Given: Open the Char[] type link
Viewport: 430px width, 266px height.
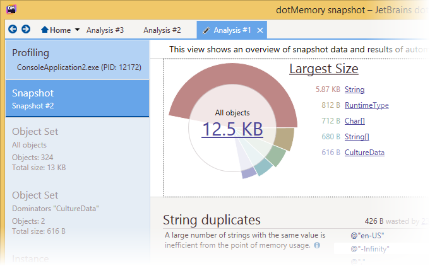Looking at the screenshot, I should pos(355,121).
